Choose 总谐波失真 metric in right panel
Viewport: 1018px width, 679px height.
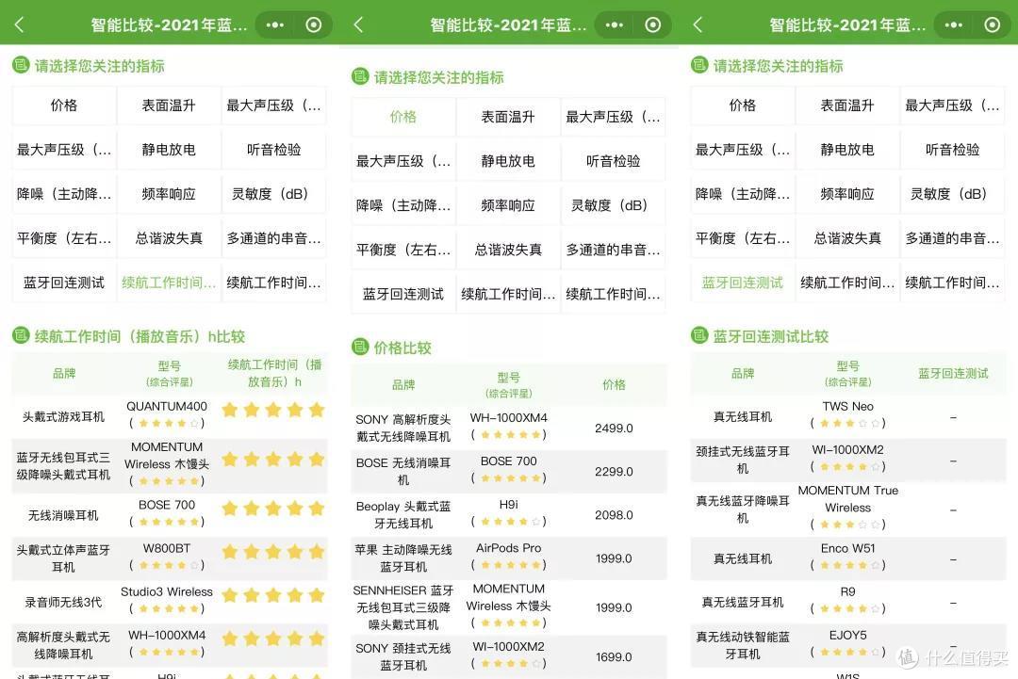848,238
